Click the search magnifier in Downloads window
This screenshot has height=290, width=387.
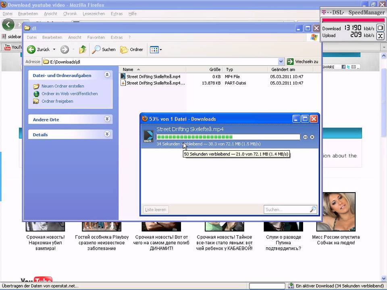click(312, 209)
